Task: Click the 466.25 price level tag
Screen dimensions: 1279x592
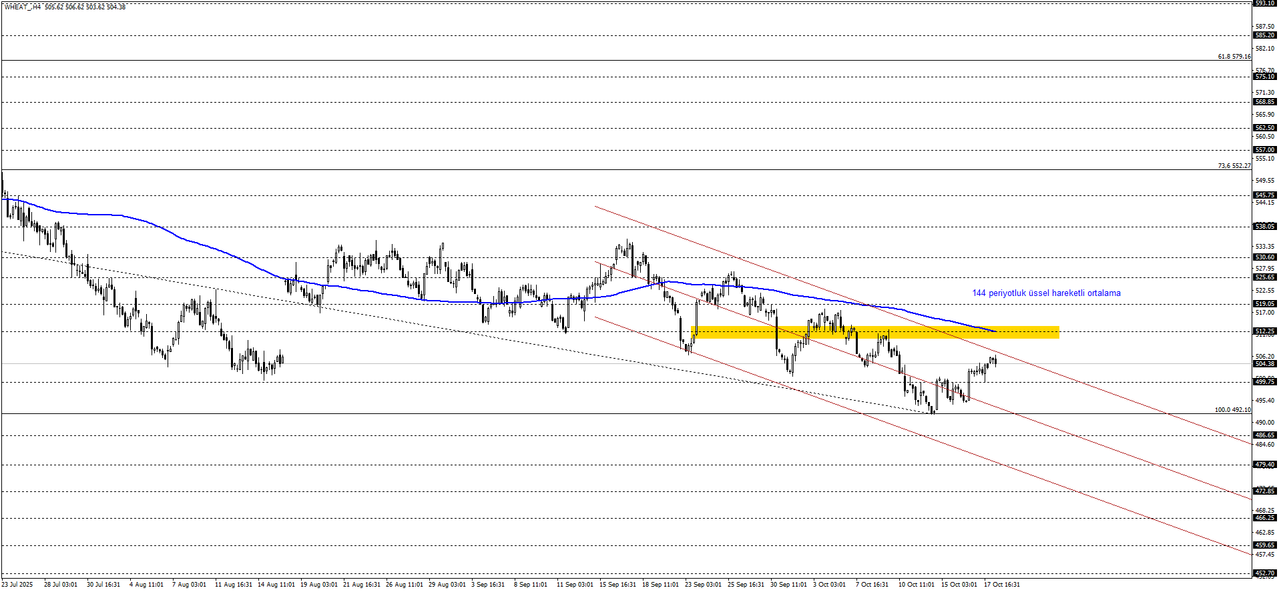Action: [1265, 518]
